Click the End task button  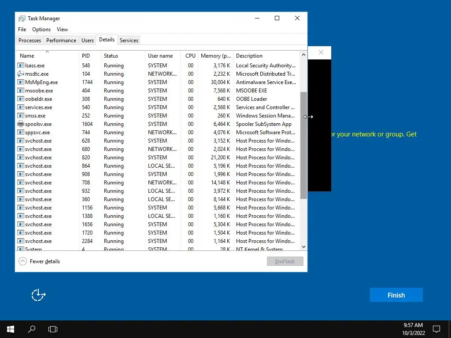point(285,261)
